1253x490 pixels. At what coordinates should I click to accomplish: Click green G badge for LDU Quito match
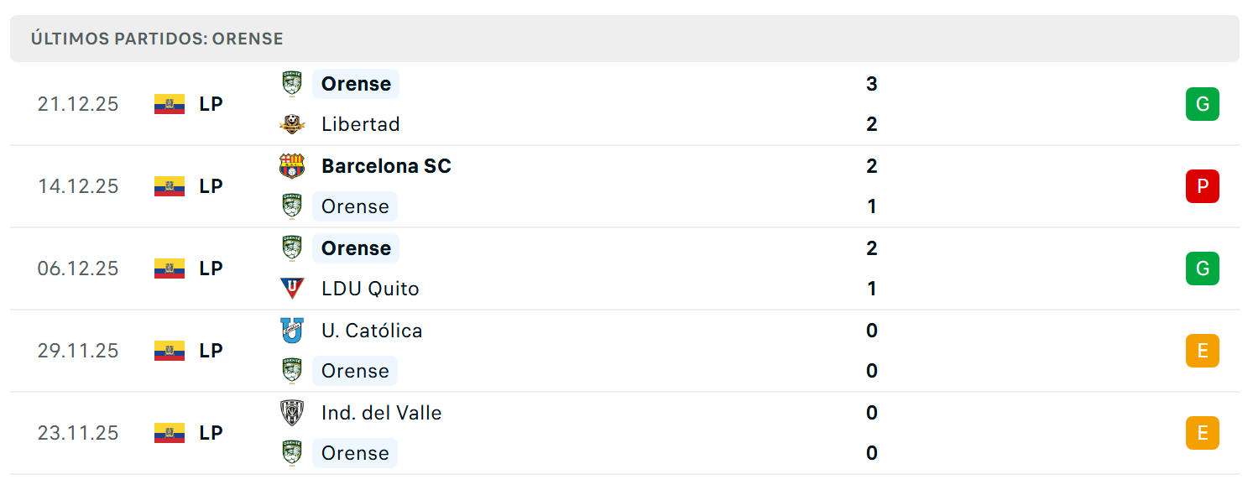pos(1203,268)
